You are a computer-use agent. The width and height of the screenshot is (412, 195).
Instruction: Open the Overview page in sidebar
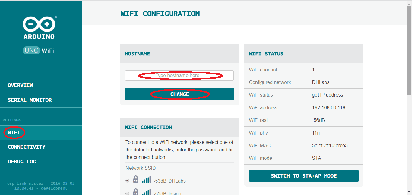[x=21, y=85]
